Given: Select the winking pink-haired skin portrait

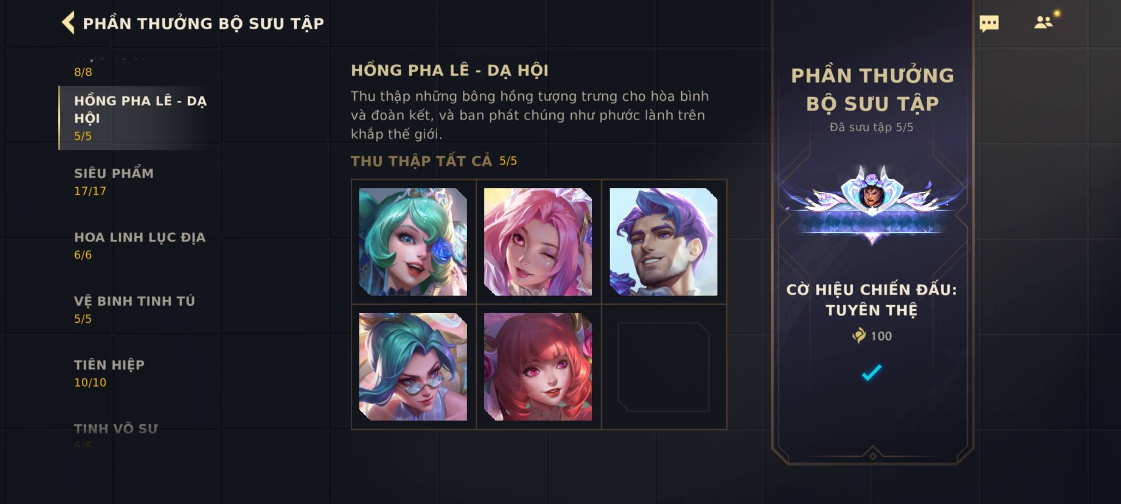Looking at the screenshot, I should tap(538, 242).
